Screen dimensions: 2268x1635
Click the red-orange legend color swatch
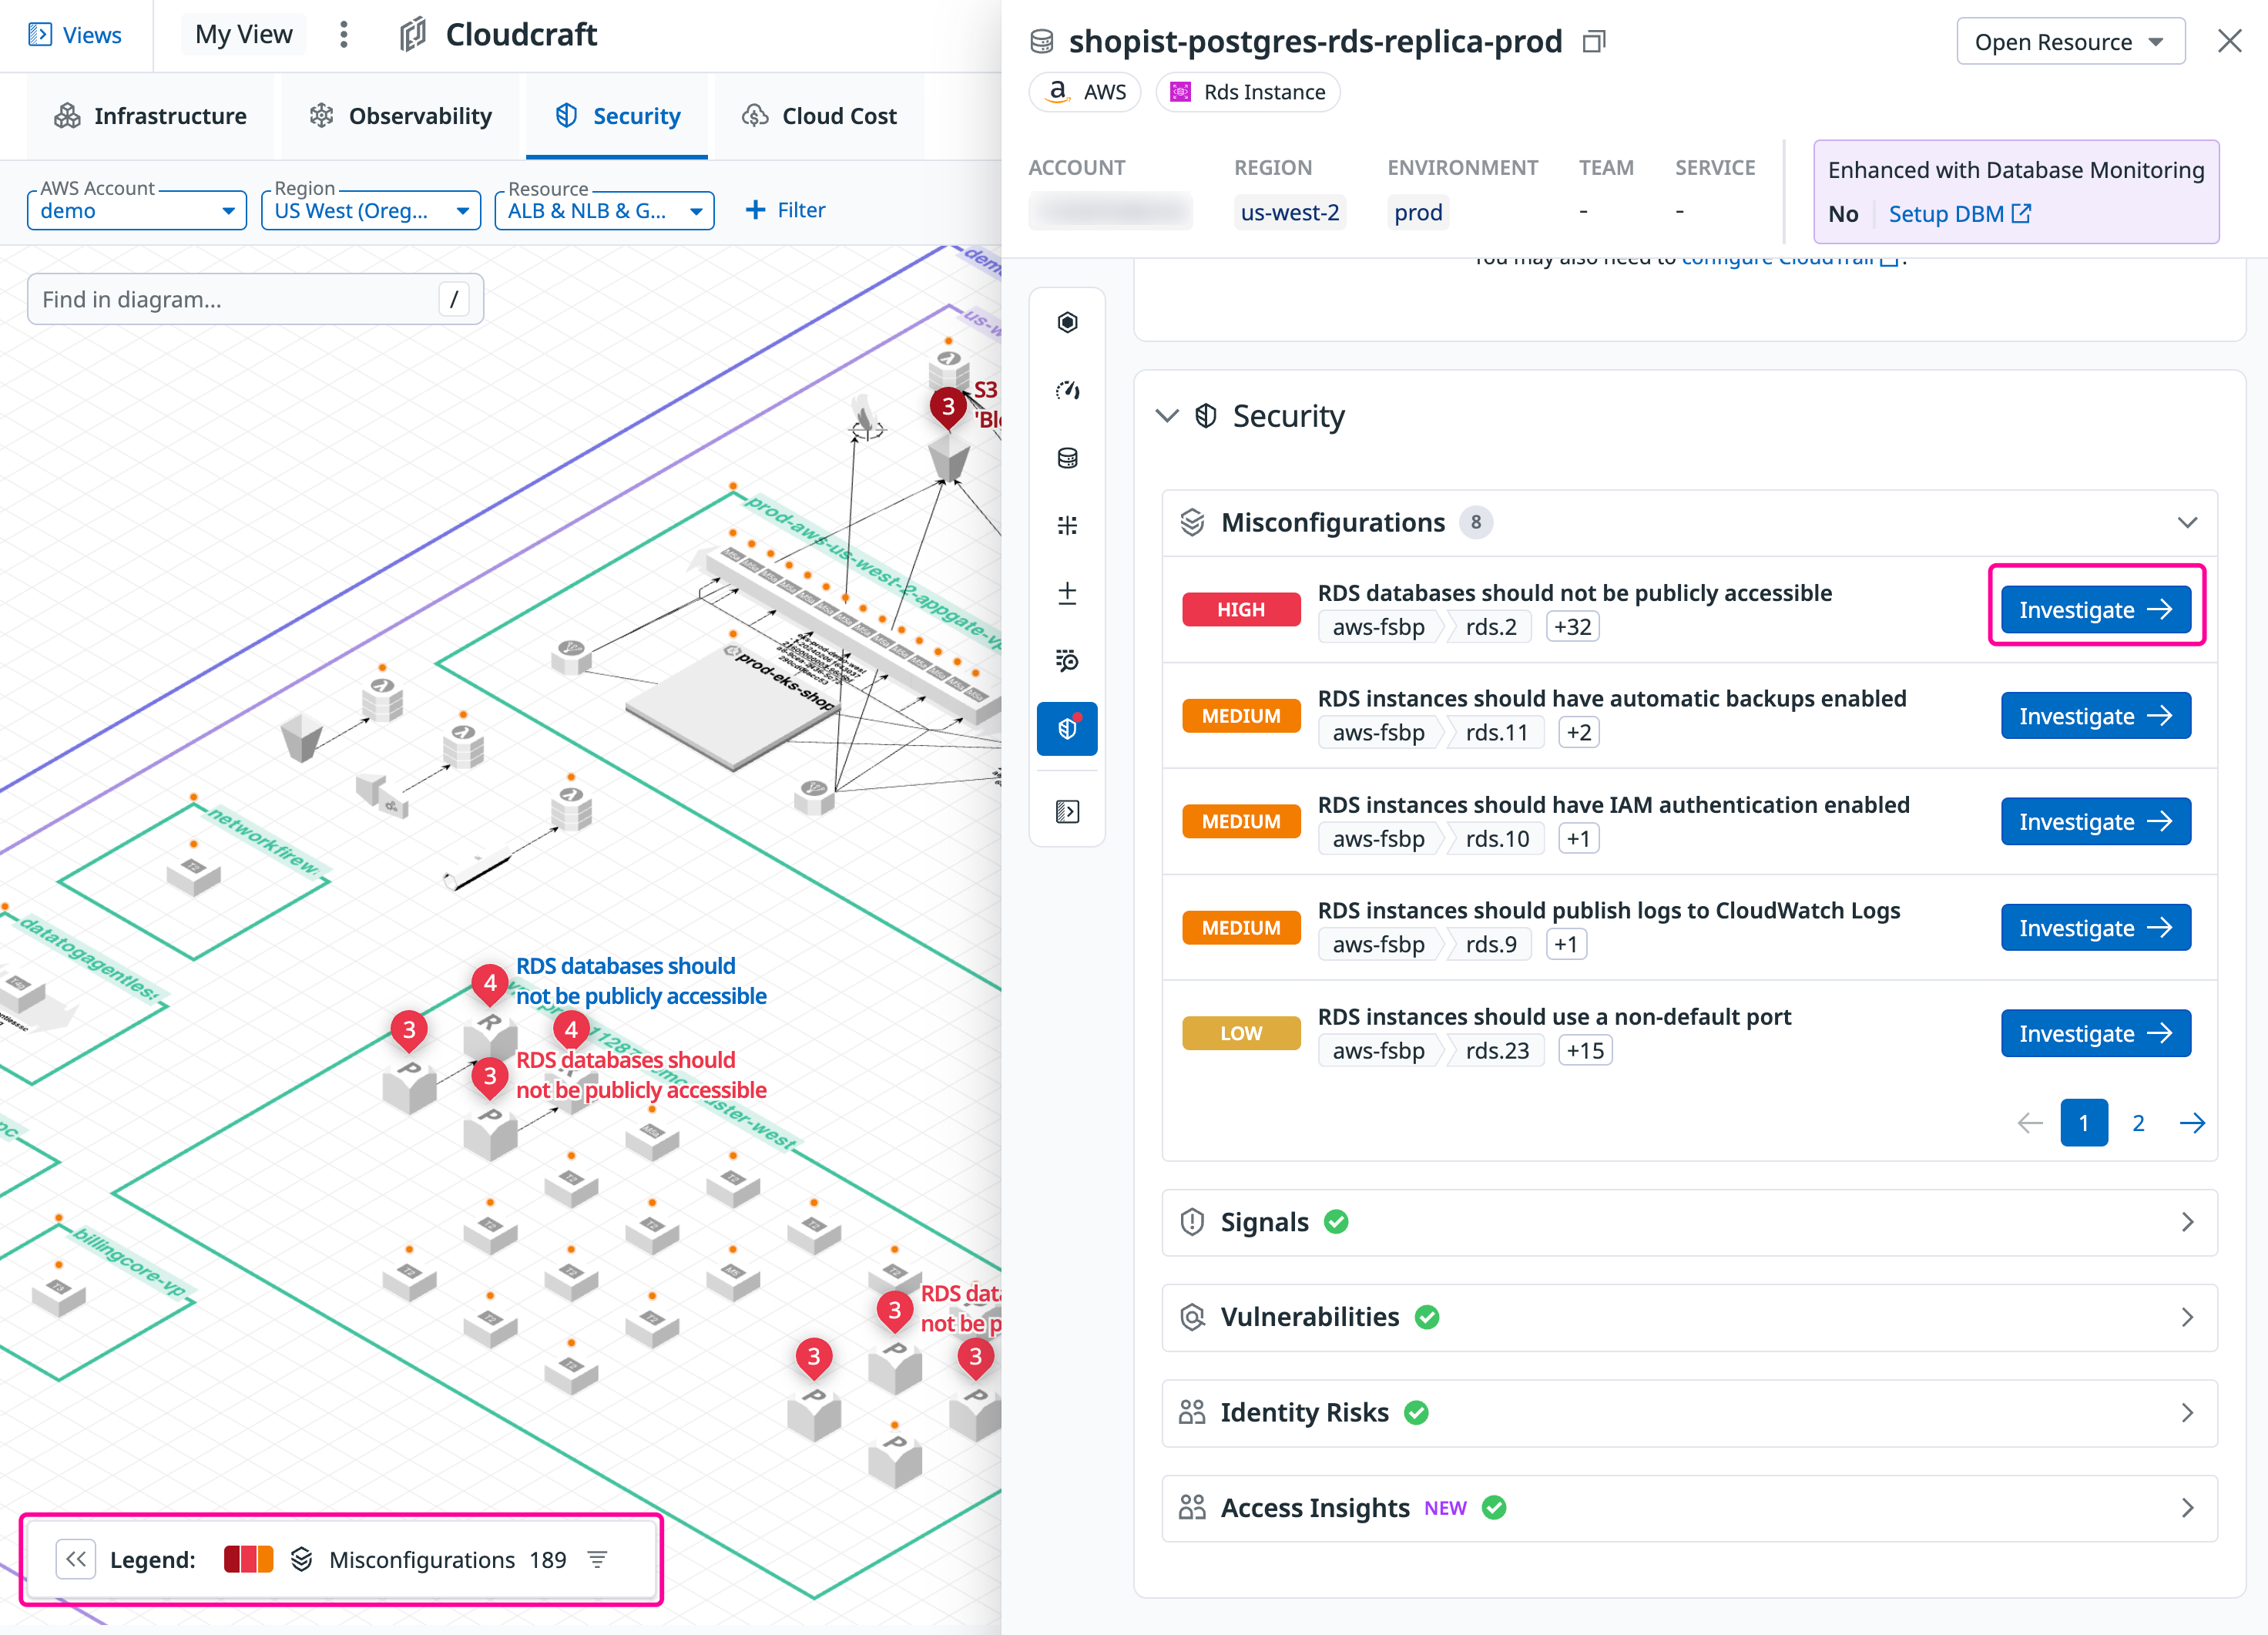[248, 1559]
